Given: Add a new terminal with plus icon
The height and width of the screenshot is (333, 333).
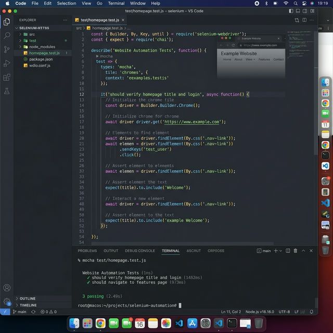Looking at the screenshot, I should (x=276, y=251).
